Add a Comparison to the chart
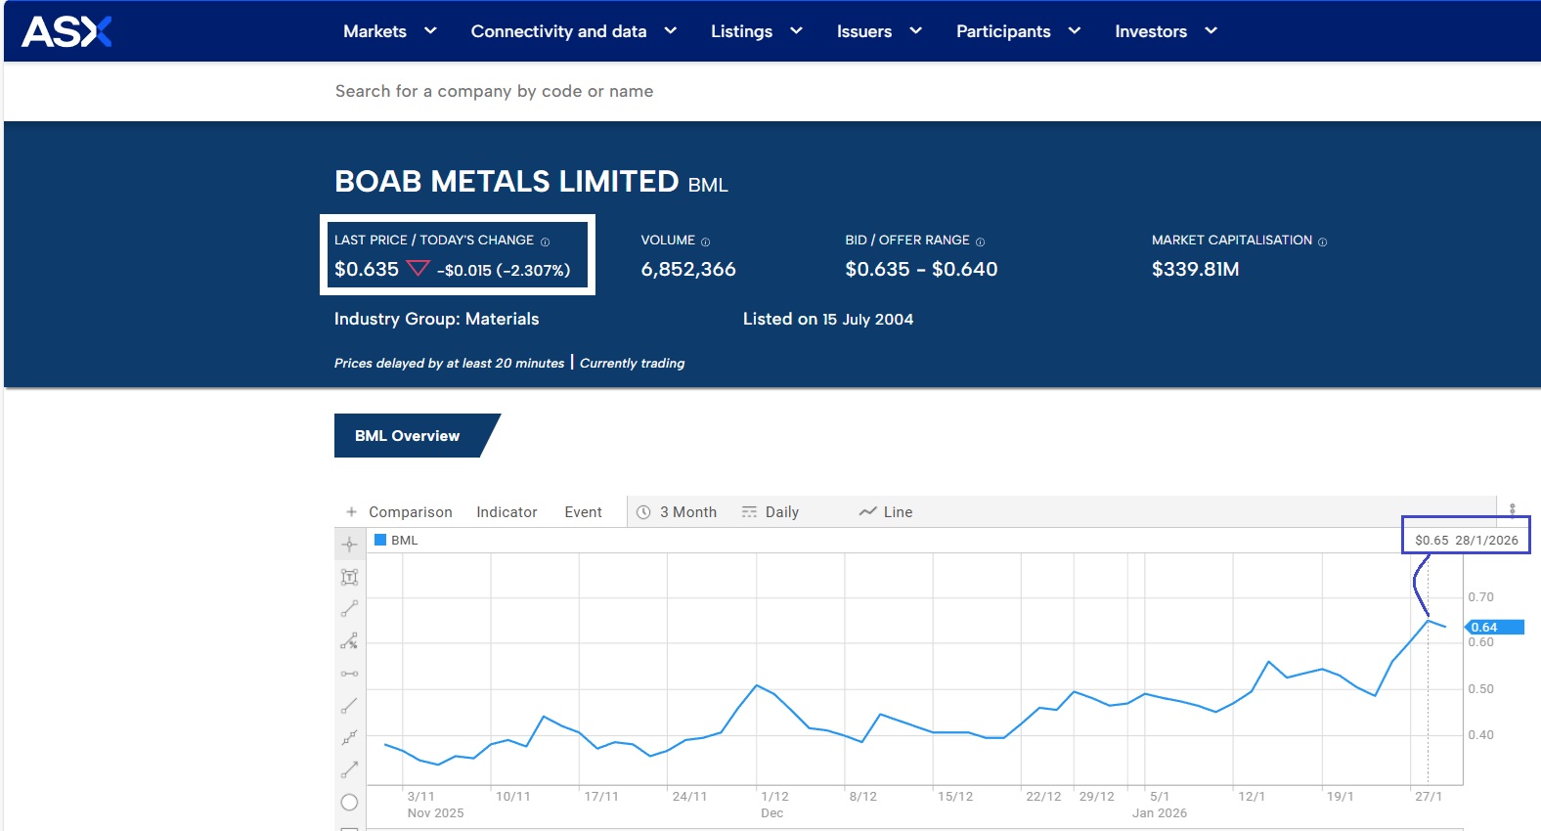 coord(399,512)
